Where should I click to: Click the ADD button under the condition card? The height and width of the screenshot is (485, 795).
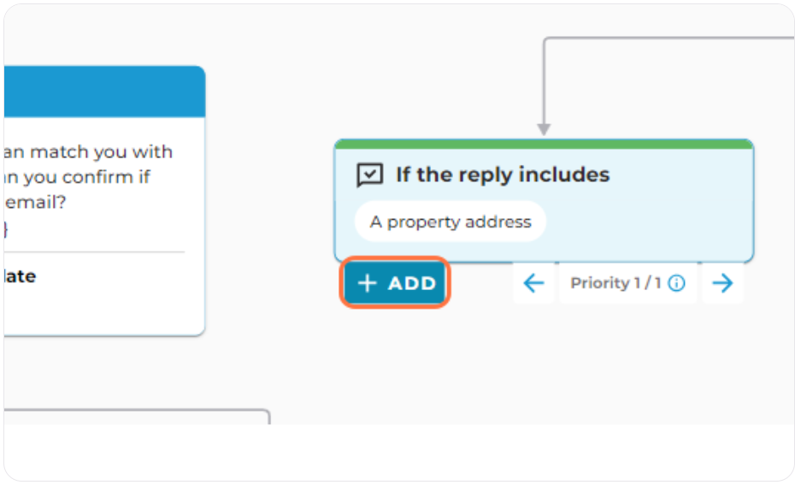(395, 282)
